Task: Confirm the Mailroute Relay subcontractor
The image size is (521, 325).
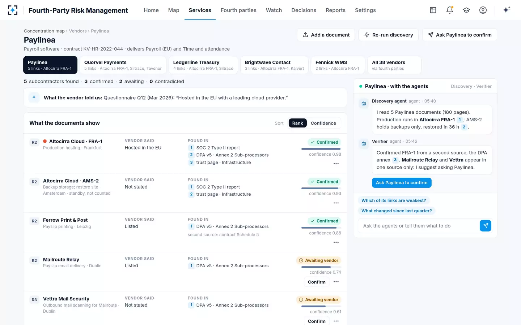Action: tap(317, 282)
